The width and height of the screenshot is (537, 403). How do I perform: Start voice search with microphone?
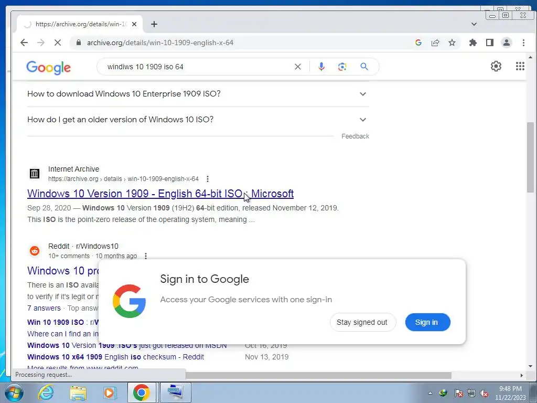click(321, 67)
